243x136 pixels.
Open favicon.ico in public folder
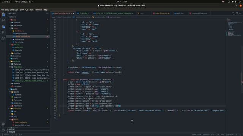click(18, 100)
